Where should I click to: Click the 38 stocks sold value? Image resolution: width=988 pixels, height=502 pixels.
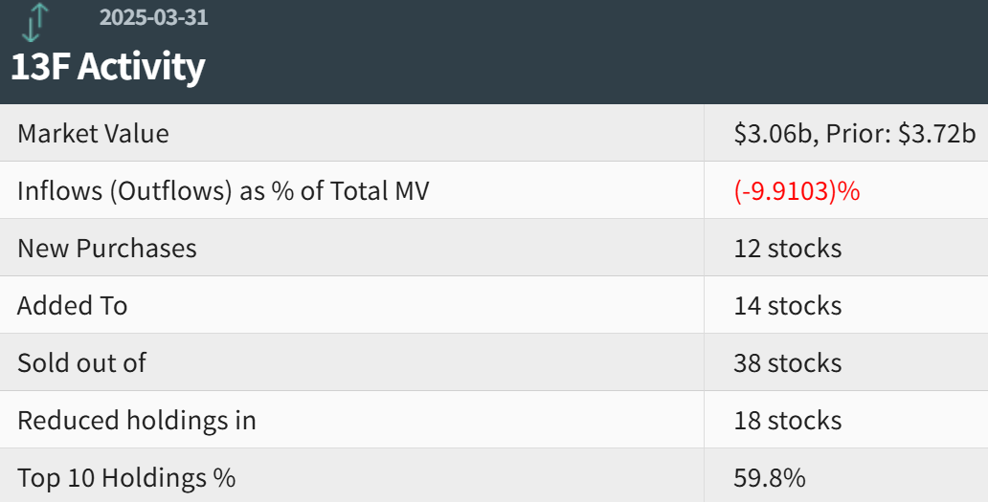[x=788, y=363]
